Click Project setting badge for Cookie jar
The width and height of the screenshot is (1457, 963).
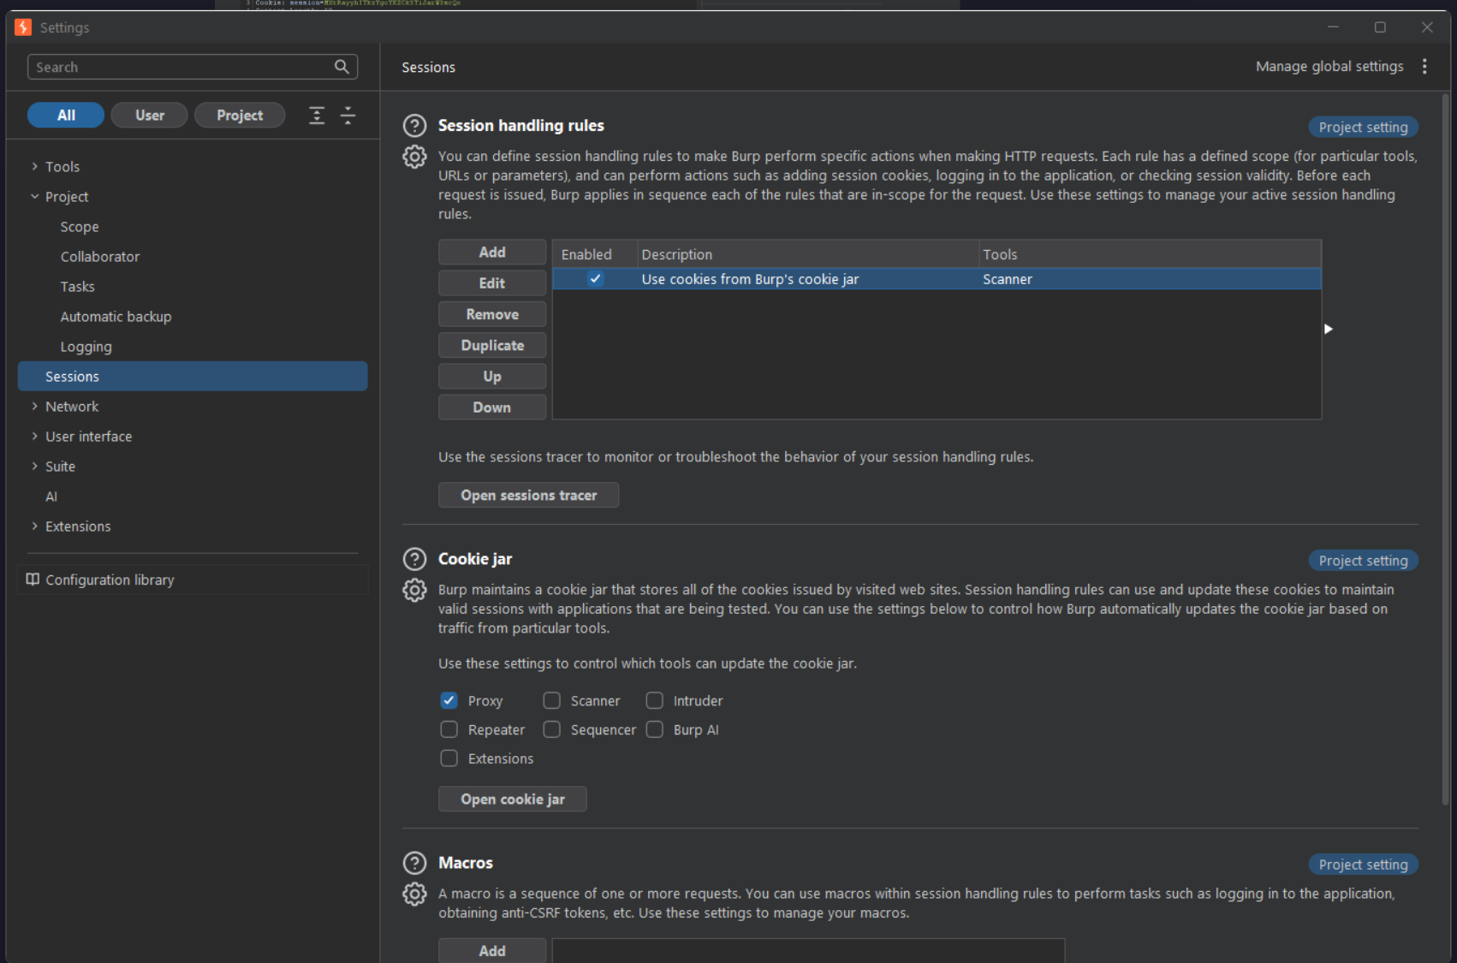1363,561
